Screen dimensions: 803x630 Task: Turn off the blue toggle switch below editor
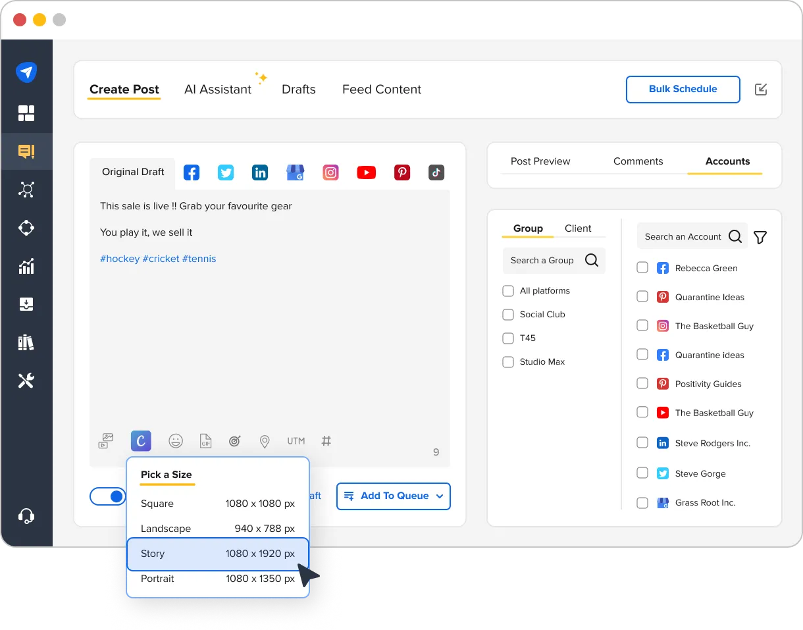109,496
